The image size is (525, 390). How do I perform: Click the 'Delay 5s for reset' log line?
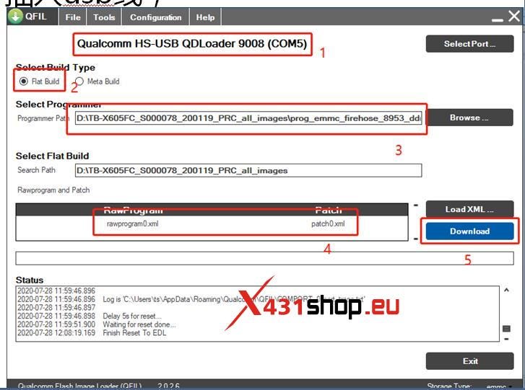[x=132, y=316]
